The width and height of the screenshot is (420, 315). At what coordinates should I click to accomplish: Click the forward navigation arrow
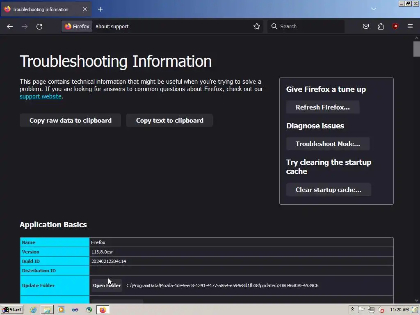[x=25, y=26]
